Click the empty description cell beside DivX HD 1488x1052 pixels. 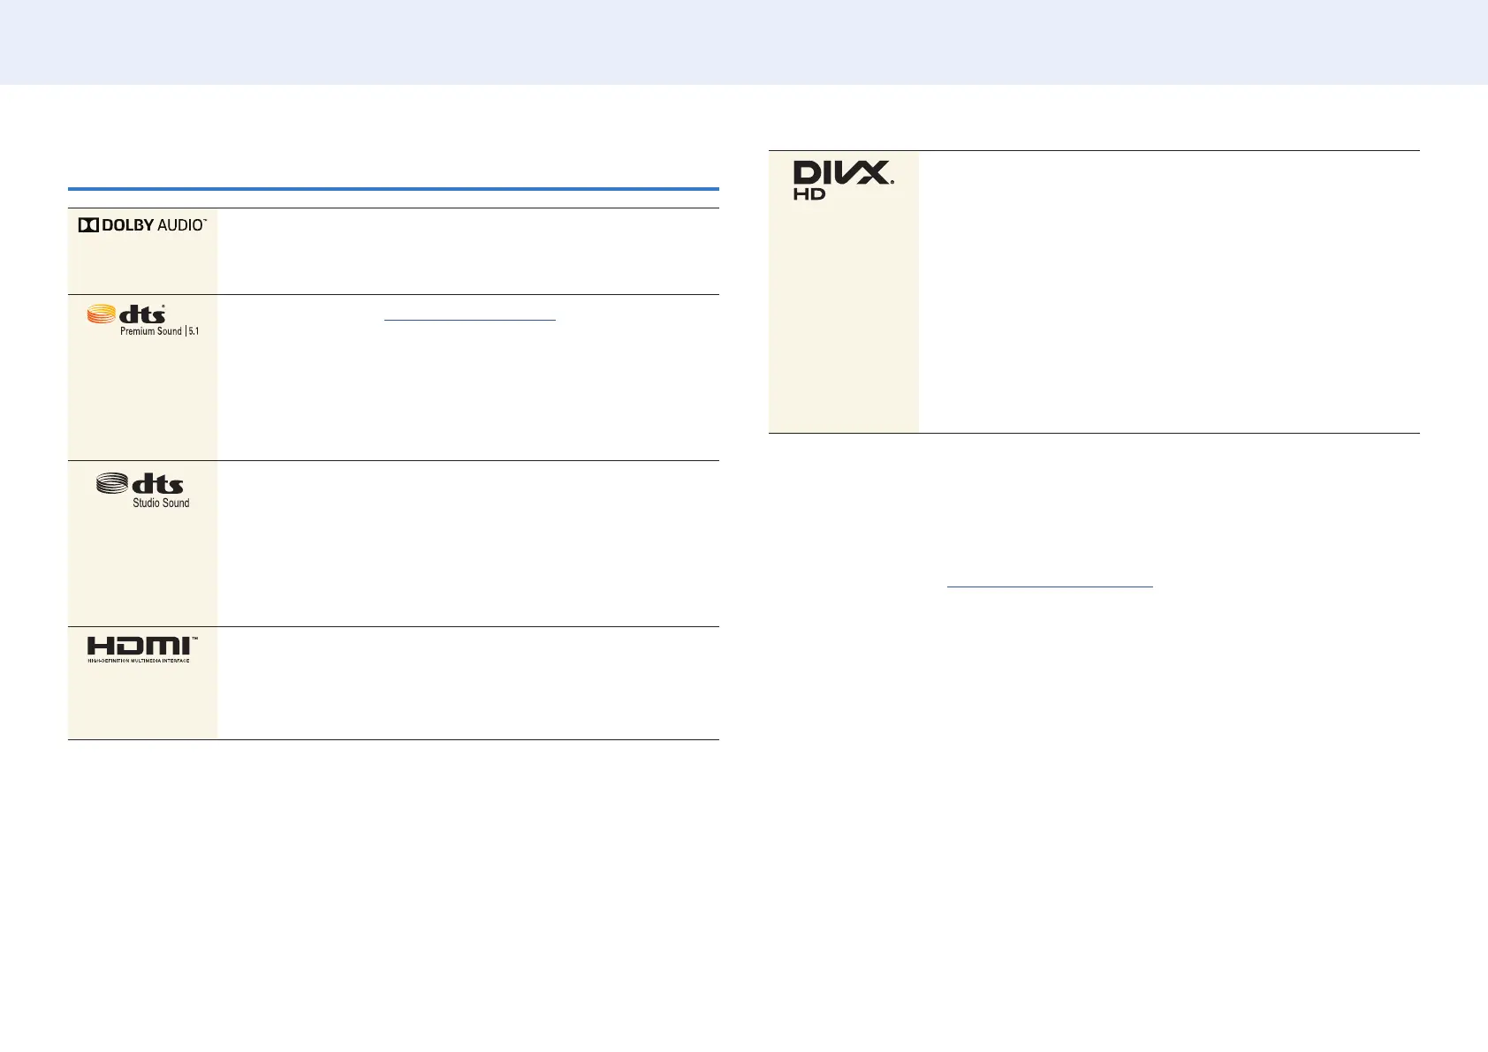tap(1169, 292)
